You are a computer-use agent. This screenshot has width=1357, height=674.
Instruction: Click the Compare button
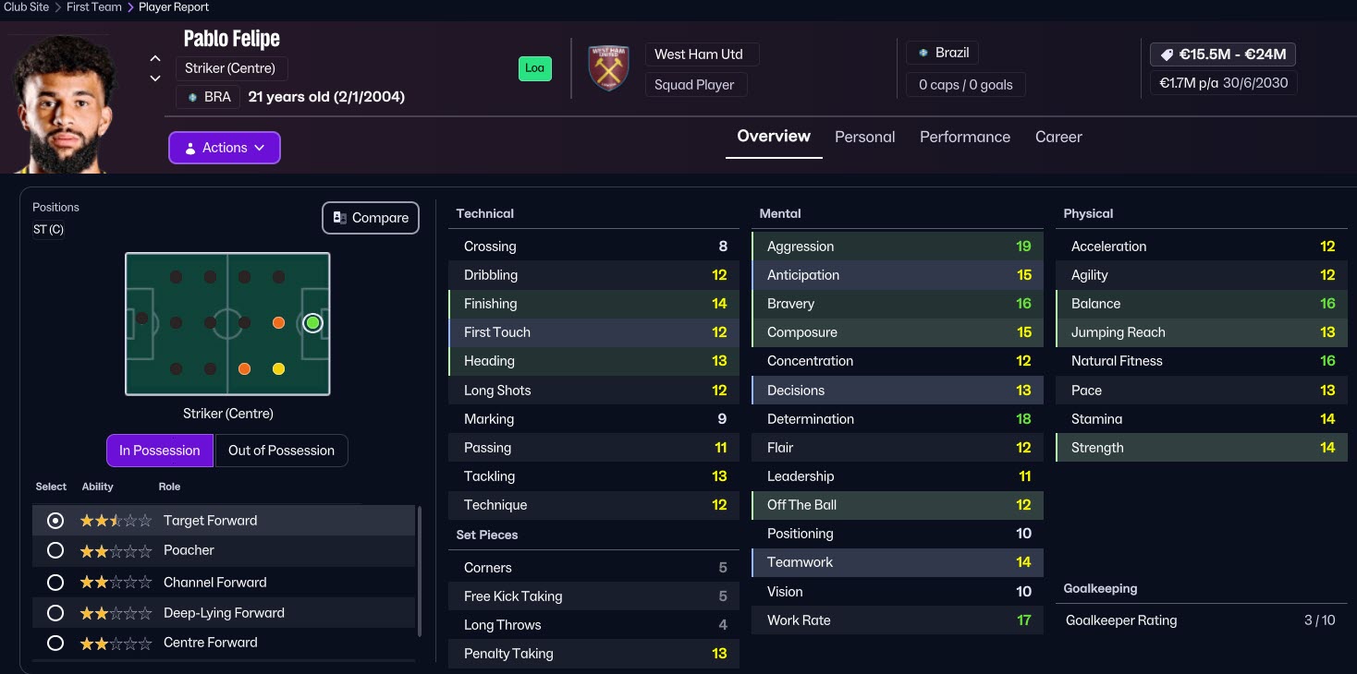point(371,218)
